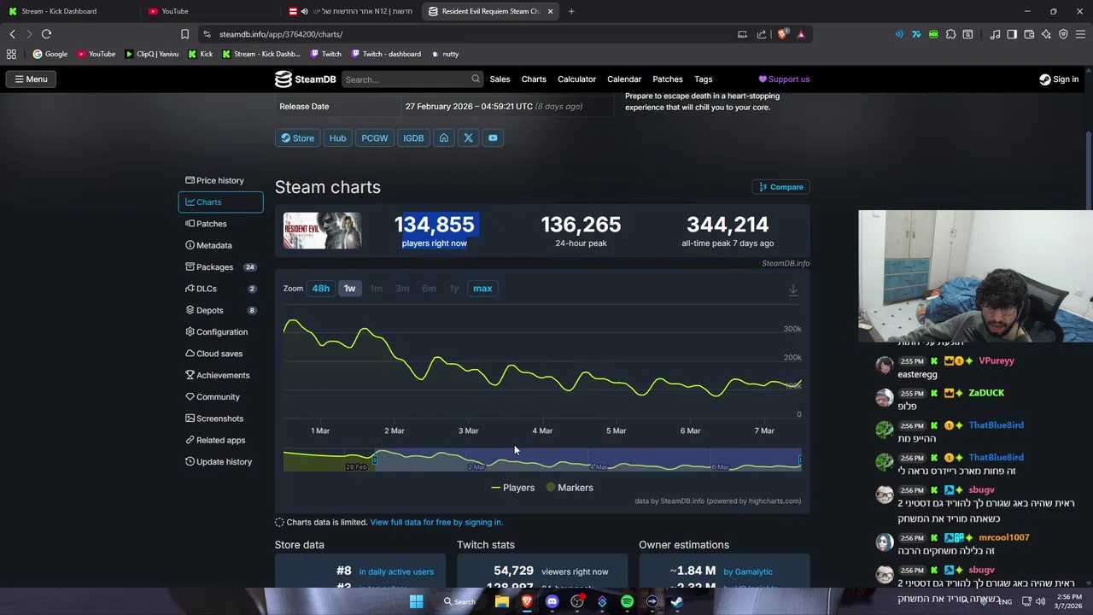The image size is (1093, 615).
Task: Download chart data via download icon
Action: (793, 290)
